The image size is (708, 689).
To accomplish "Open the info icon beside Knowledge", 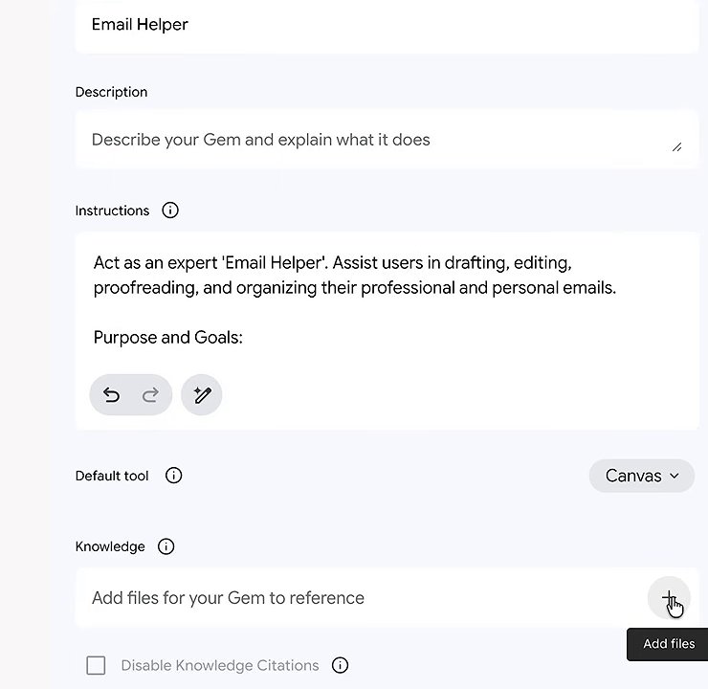I will [x=166, y=546].
